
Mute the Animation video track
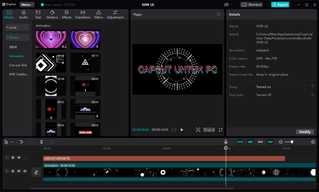[x=25, y=171]
